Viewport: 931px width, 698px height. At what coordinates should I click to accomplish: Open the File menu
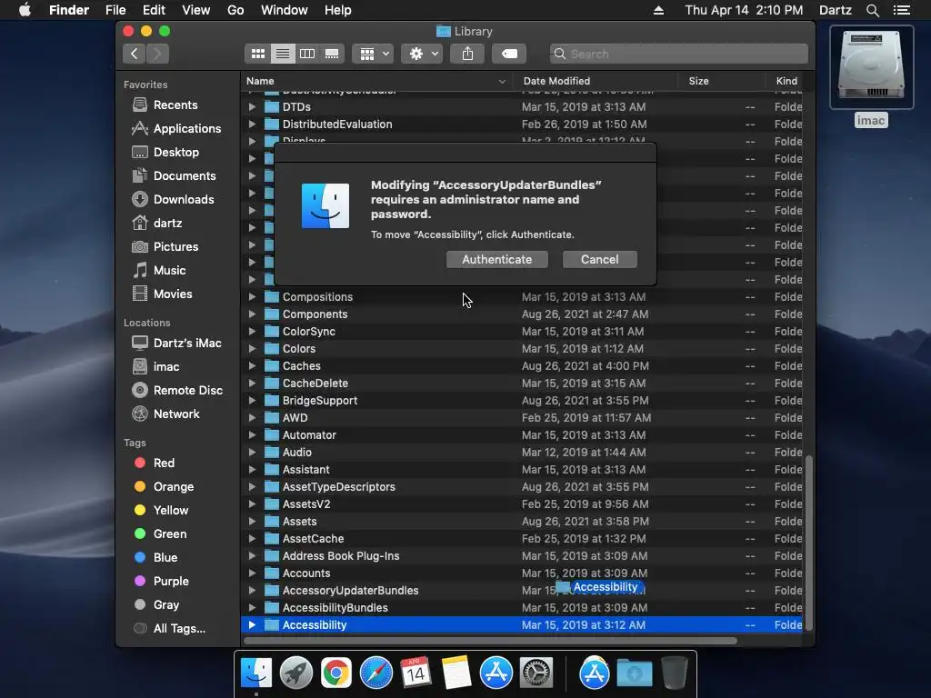click(x=115, y=10)
